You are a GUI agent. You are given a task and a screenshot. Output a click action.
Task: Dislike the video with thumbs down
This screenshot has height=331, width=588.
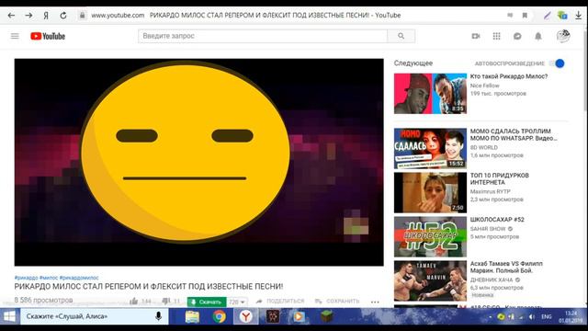[166, 301]
